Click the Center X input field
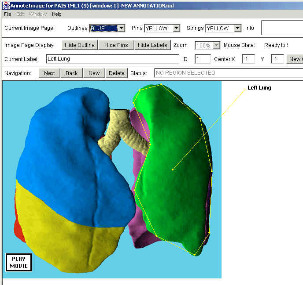This screenshot has width=303, height=285. (x=248, y=59)
